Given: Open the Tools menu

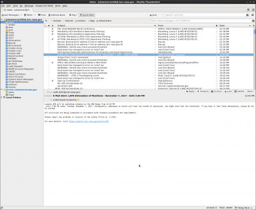Looking at the screenshot, I should coord(58,6).
